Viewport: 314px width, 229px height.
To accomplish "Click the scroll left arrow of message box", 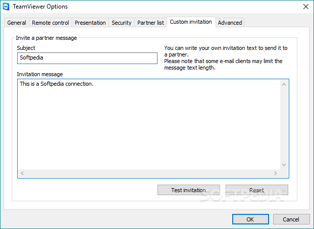I will point(22,173).
